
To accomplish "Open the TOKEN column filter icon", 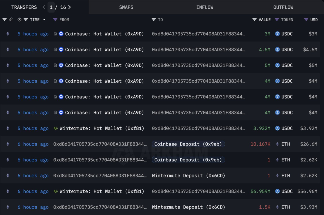I will tap(277, 19).
